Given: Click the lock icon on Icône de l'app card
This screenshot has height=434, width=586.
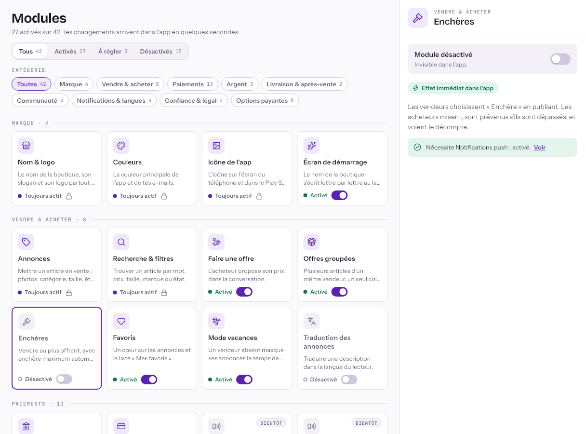Looking at the screenshot, I should point(259,196).
